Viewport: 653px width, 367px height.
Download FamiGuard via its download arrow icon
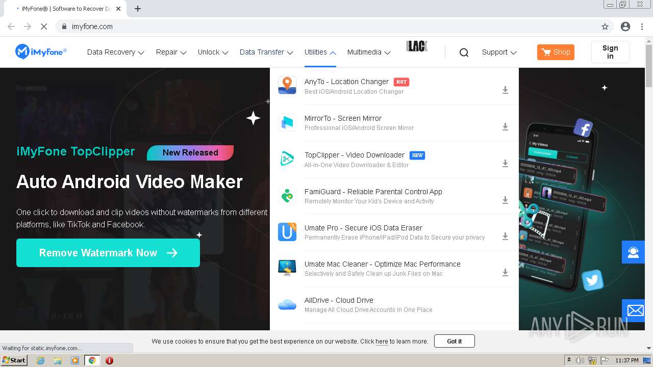point(505,200)
